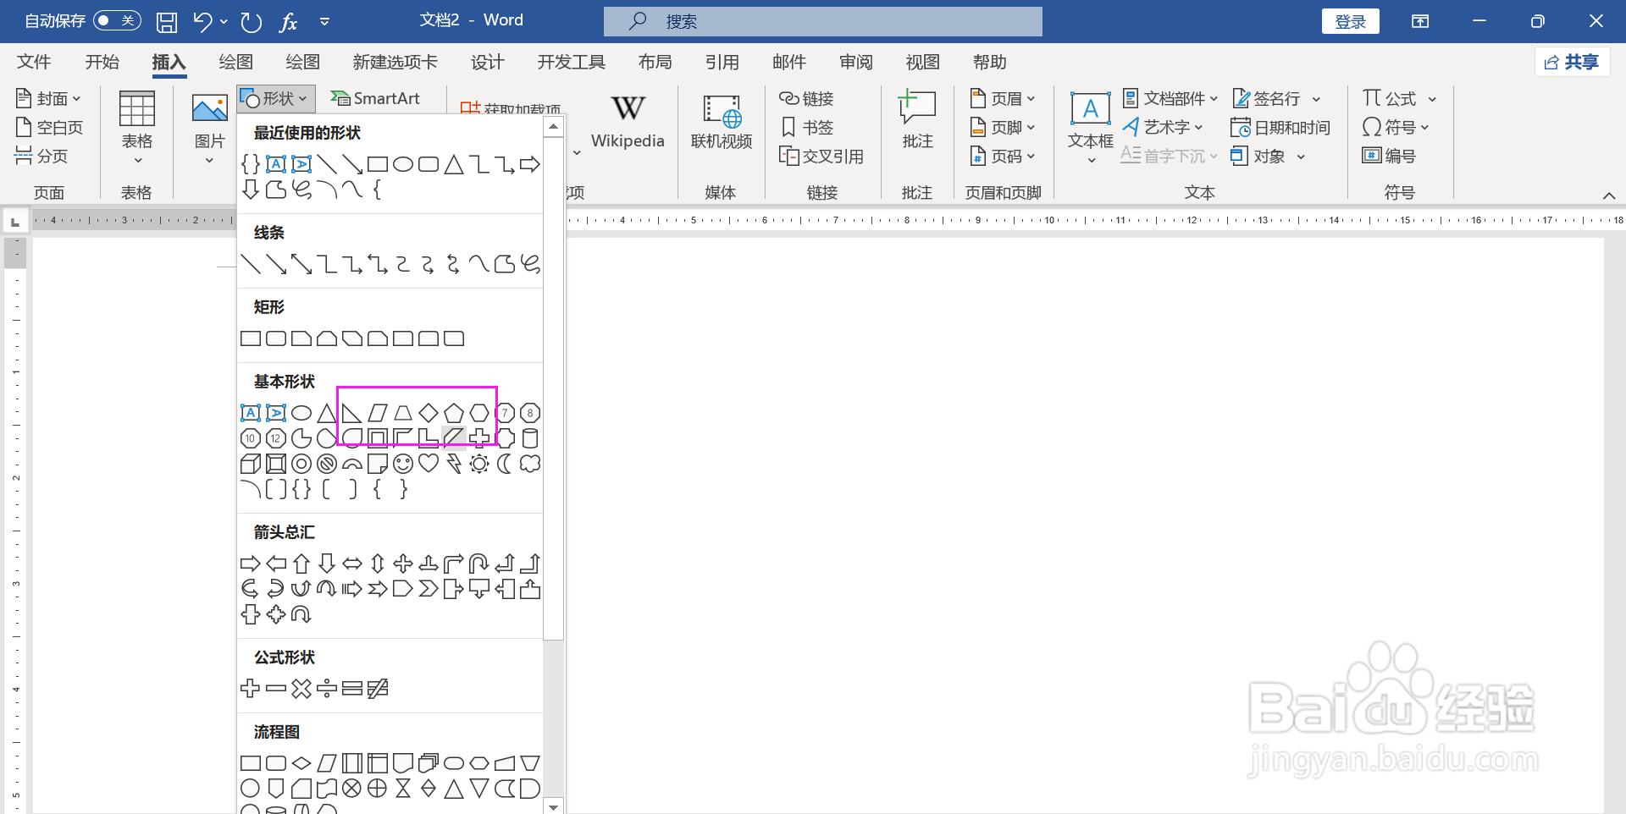Collapse the 形状 shapes dropdown button
The width and height of the screenshot is (1626, 814).
[276, 98]
